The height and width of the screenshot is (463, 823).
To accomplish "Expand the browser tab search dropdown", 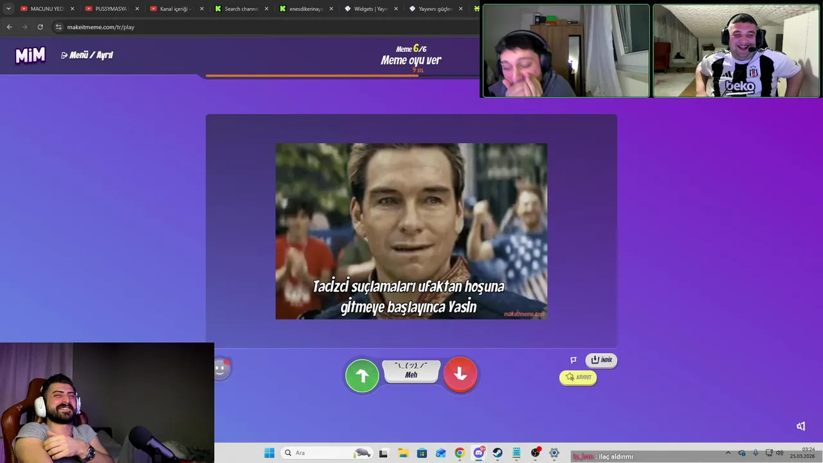I will coord(8,9).
